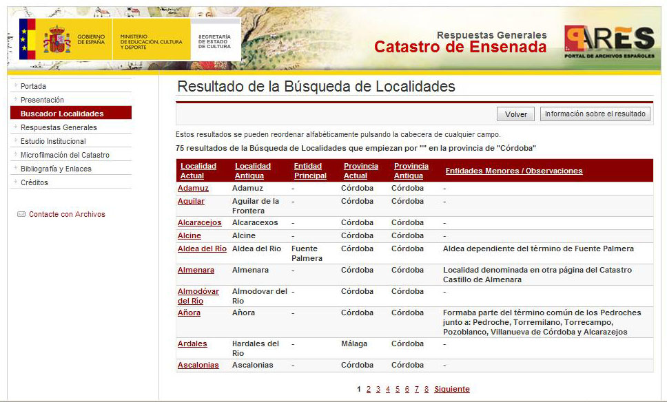Screen dimensions: 667x402
Task: Select Respuestas Generales in the sidebar
Action: point(59,127)
